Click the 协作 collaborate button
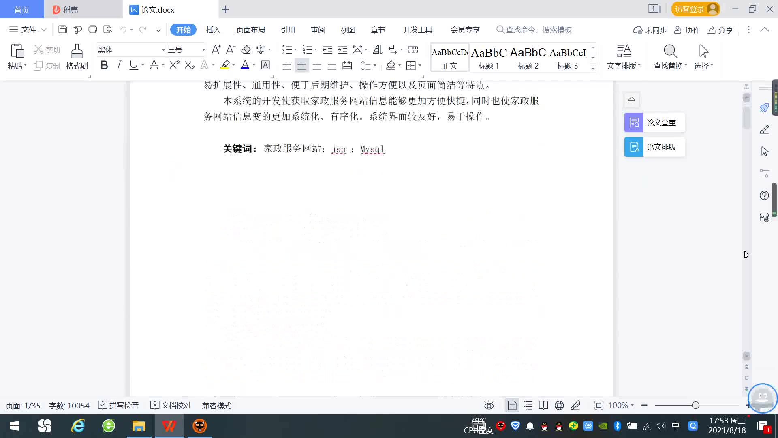 point(687,30)
